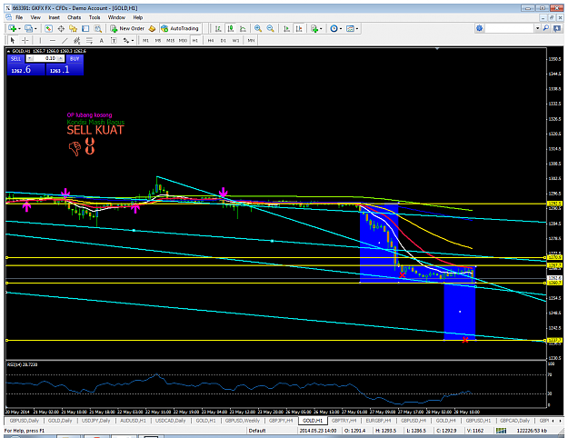Select the Text (A) tool
The height and width of the screenshot is (438, 568).
pyautogui.click(x=102, y=41)
